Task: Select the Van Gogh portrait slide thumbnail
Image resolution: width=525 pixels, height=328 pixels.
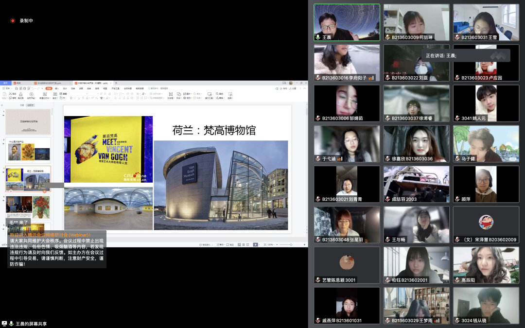Action: click(x=28, y=151)
